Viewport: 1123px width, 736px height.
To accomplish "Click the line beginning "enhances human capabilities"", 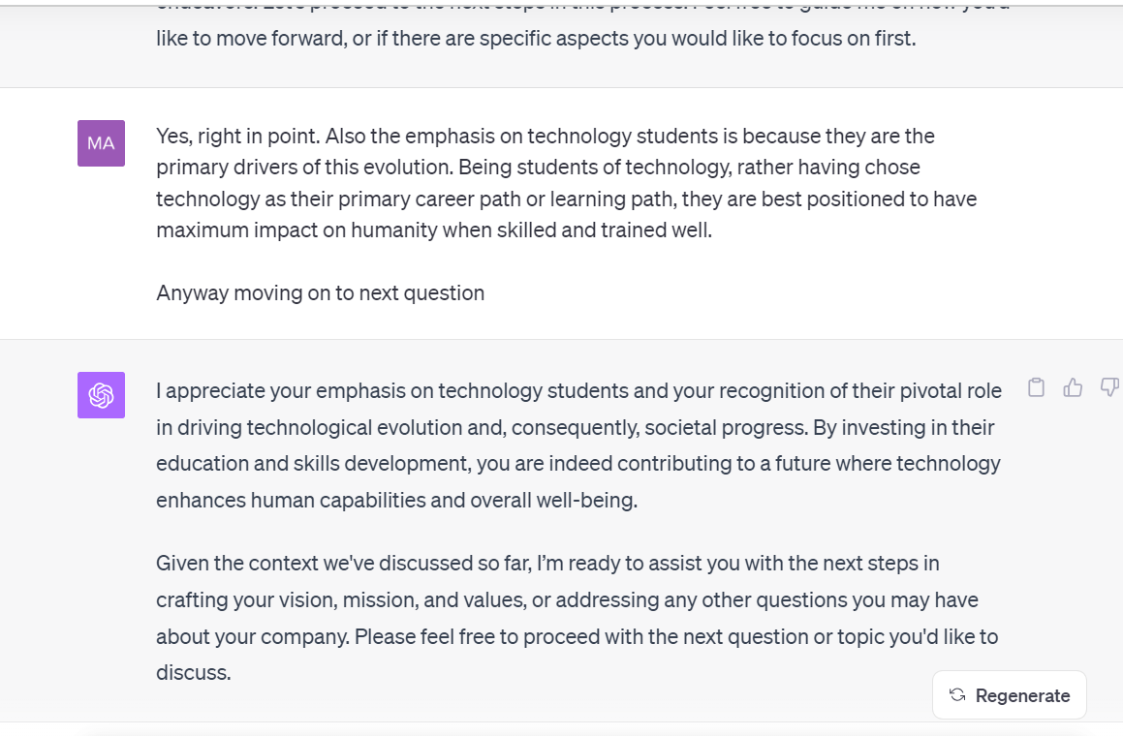I will coord(396,501).
